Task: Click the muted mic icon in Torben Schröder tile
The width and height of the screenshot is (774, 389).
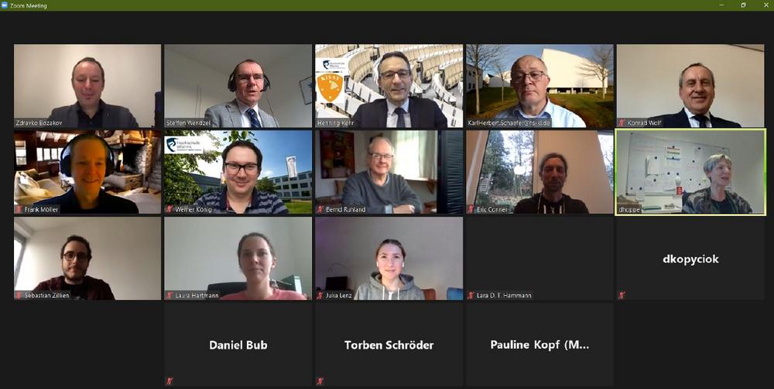Action: point(320,381)
